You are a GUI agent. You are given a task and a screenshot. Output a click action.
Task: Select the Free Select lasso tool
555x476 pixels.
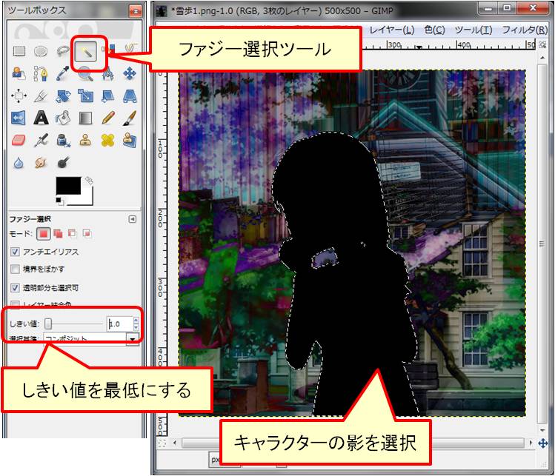(x=63, y=51)
